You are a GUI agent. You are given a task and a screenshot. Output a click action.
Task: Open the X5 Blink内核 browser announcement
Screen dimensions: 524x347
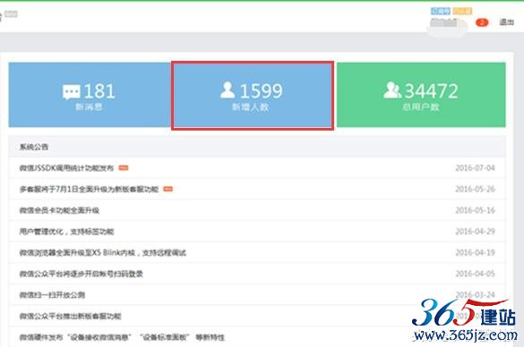pyautogui.click(x=103, y=252)
